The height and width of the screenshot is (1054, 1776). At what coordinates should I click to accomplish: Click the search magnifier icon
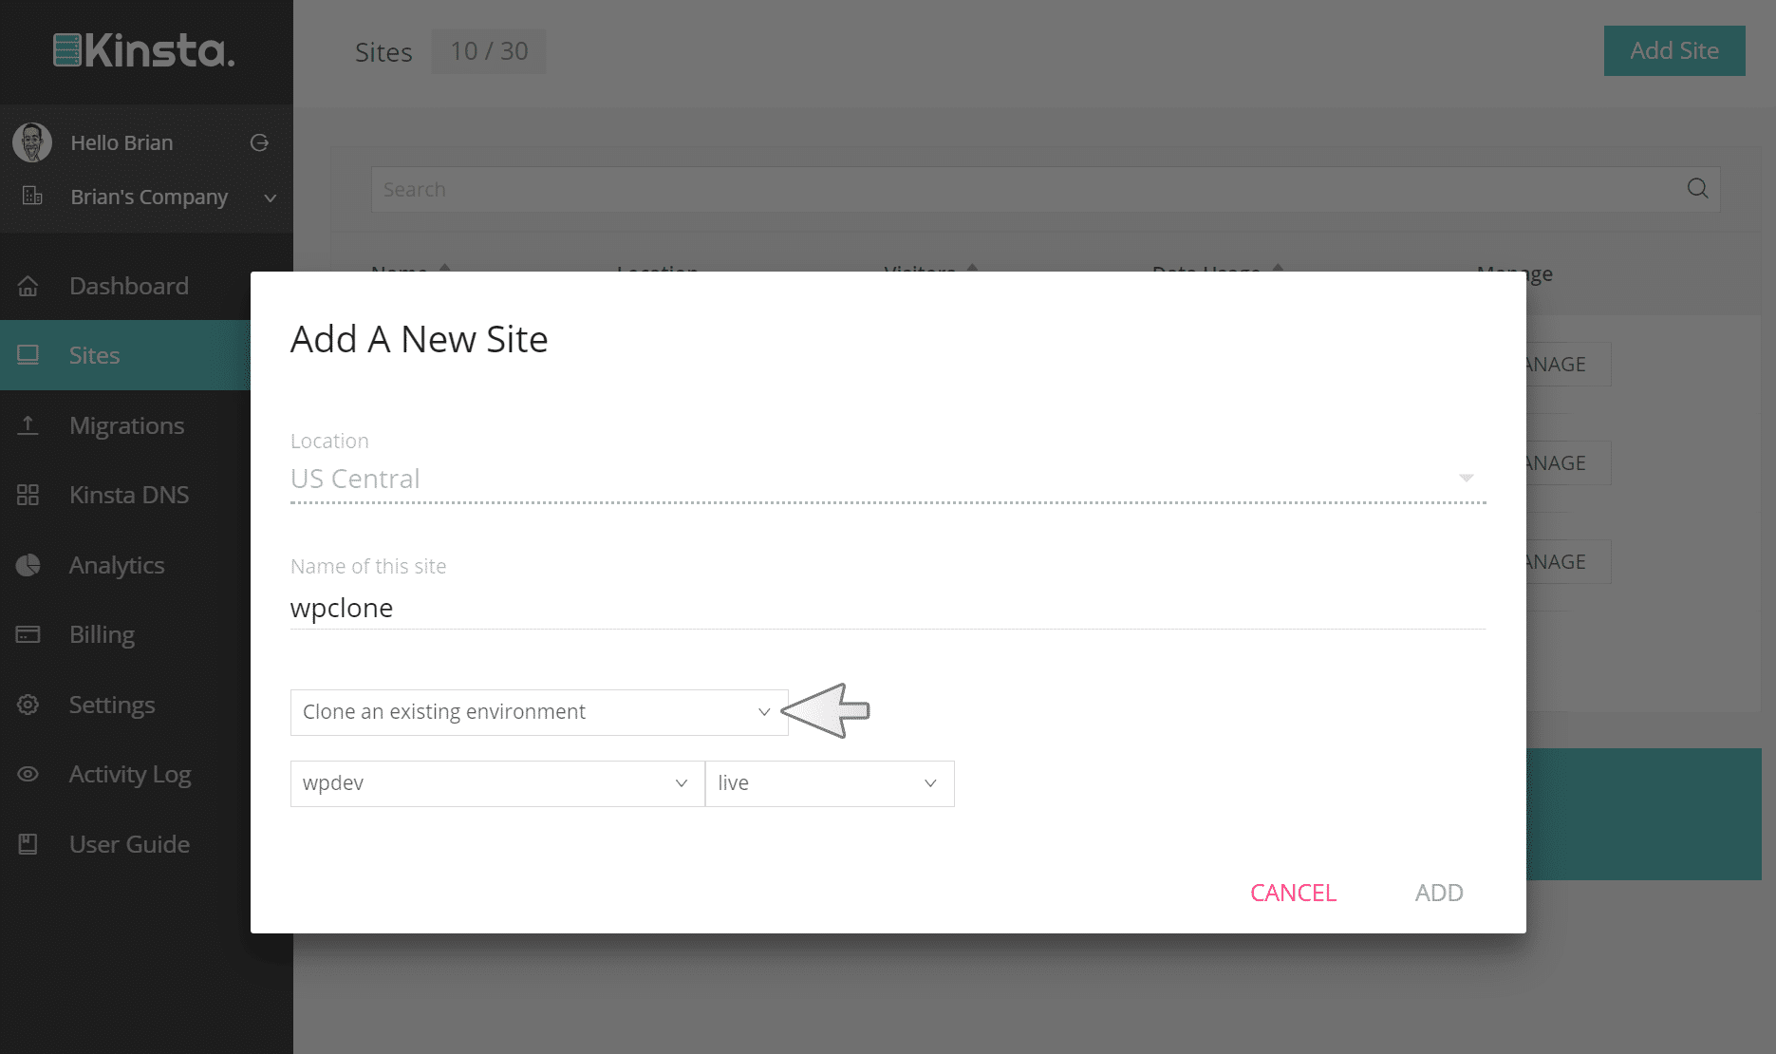tap(1697, 189)
